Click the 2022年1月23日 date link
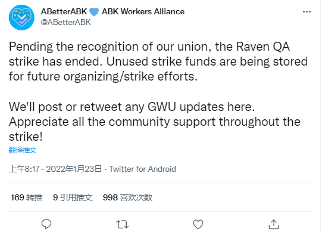 74,169
